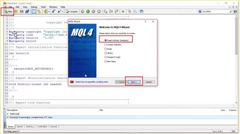Switch to the Code Base tab
The width and height of the screenshot is (240, 134).
click(x=42, y=127)
